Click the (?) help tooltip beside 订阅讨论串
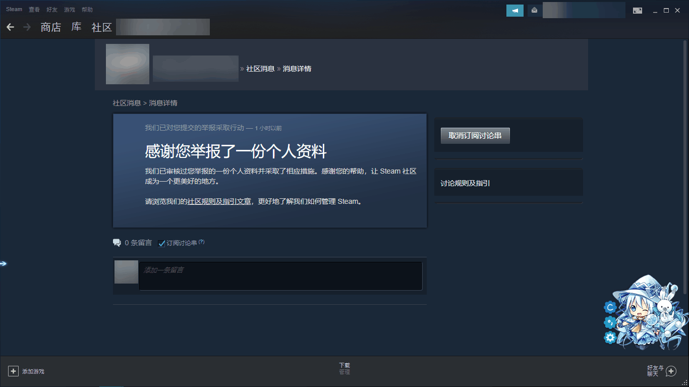The width and height of the screenshot is (689, 387). point(201,242)
